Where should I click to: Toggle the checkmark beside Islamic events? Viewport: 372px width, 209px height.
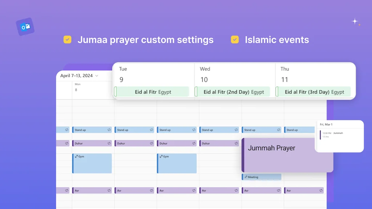(x=235, y=40)
